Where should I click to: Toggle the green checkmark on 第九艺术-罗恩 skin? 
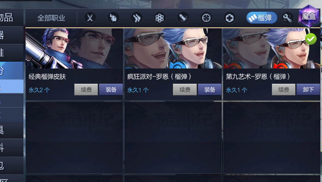pyautogui.click(x=311, y=39)
